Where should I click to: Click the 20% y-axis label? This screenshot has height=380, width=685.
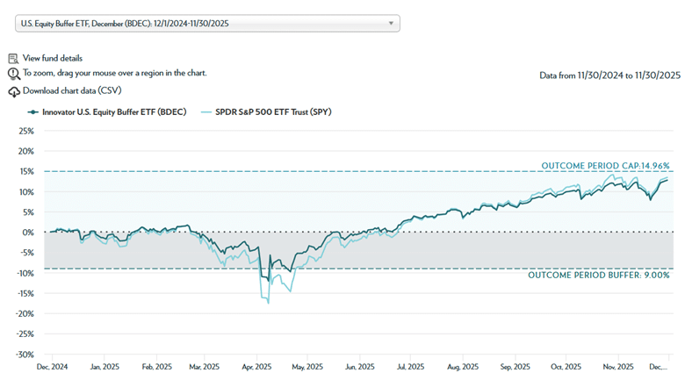coord(26,151)
